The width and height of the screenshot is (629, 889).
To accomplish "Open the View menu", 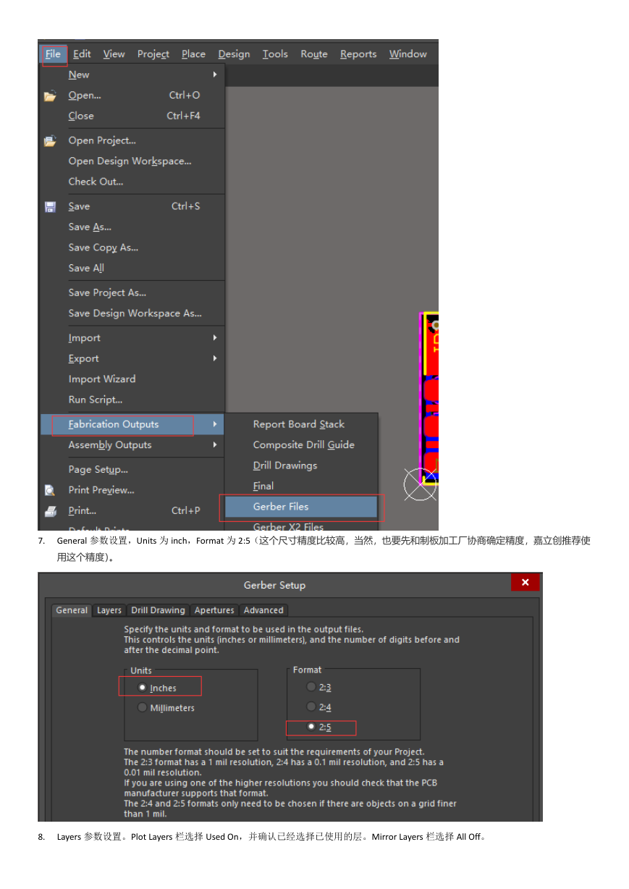I will pos(114,54).
